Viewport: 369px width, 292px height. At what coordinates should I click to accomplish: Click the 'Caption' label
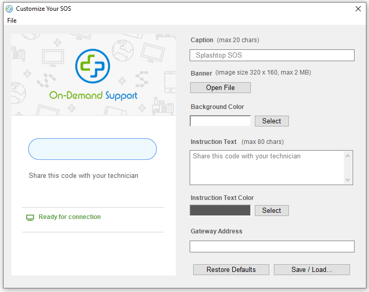click(201, 40)
